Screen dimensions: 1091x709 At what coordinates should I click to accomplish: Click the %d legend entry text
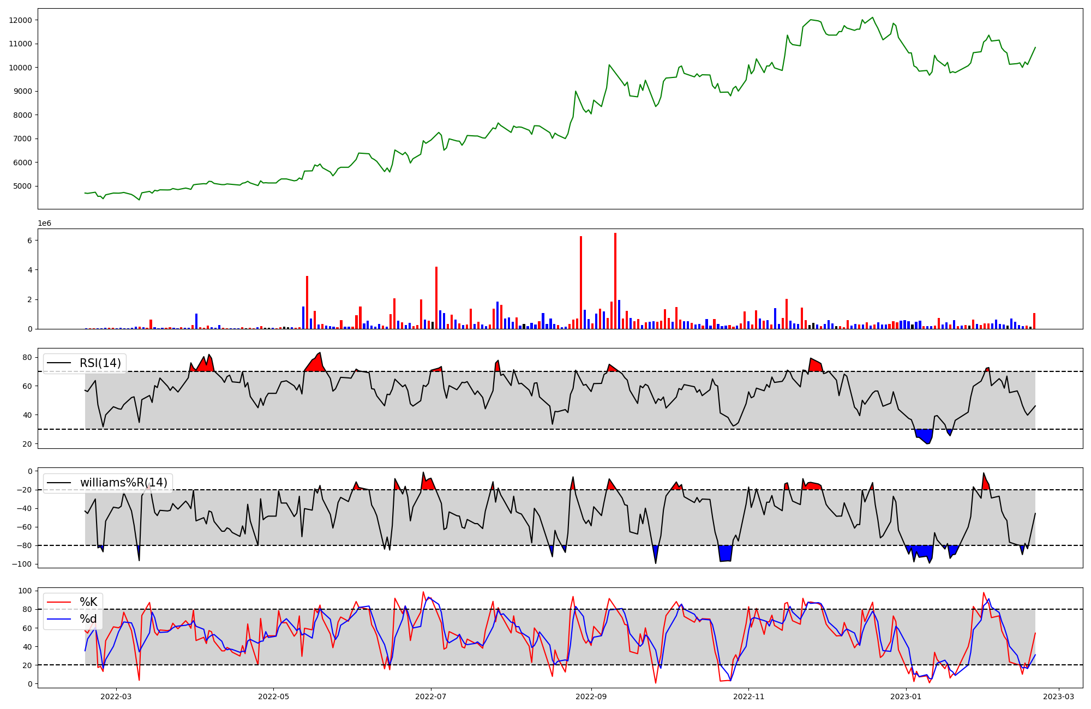coord(88,619)
